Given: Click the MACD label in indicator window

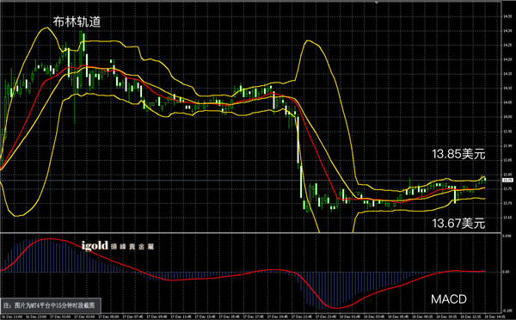Looking at the screenshot, I should click(x=449, y=299).
